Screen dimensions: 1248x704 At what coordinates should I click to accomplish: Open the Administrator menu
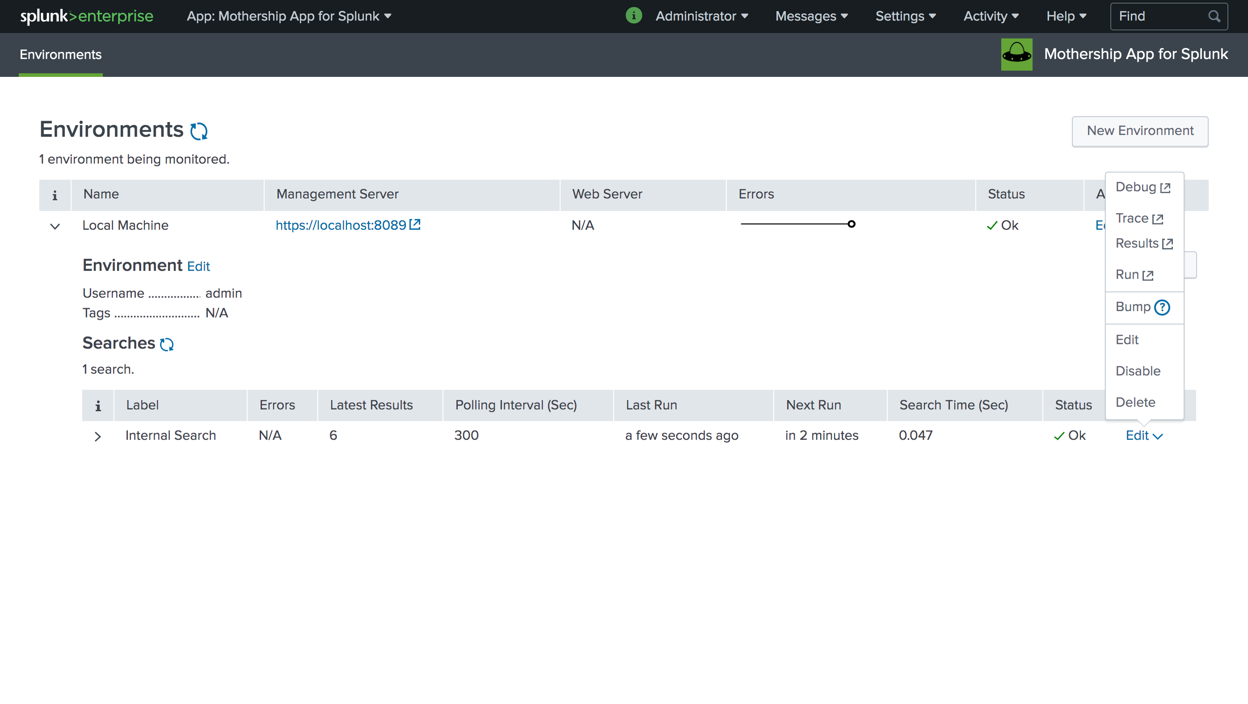701,16
